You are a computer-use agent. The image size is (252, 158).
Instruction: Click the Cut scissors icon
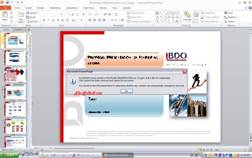coord(11,13)
